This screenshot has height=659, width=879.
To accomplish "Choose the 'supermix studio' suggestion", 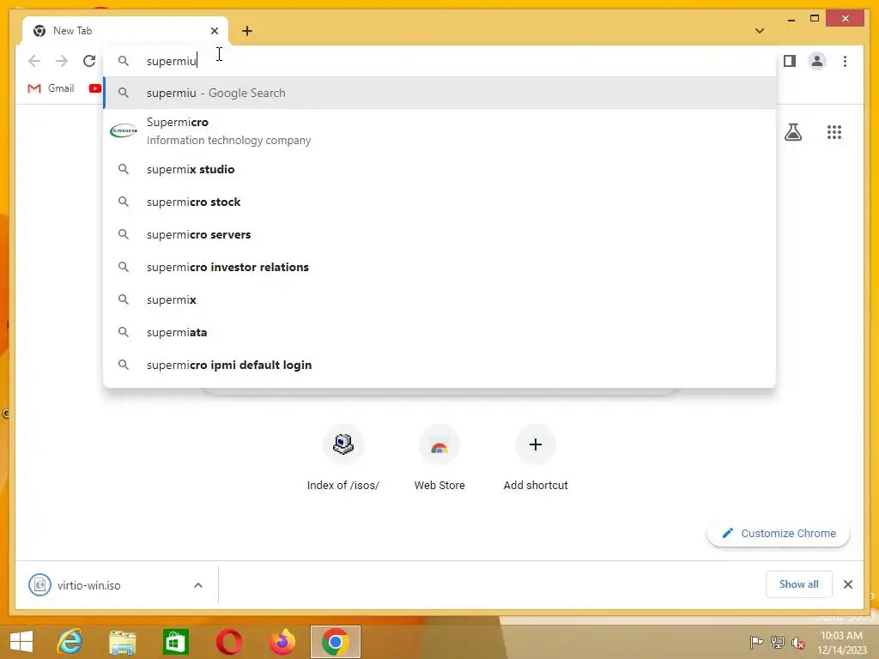I will pos(440,169).
